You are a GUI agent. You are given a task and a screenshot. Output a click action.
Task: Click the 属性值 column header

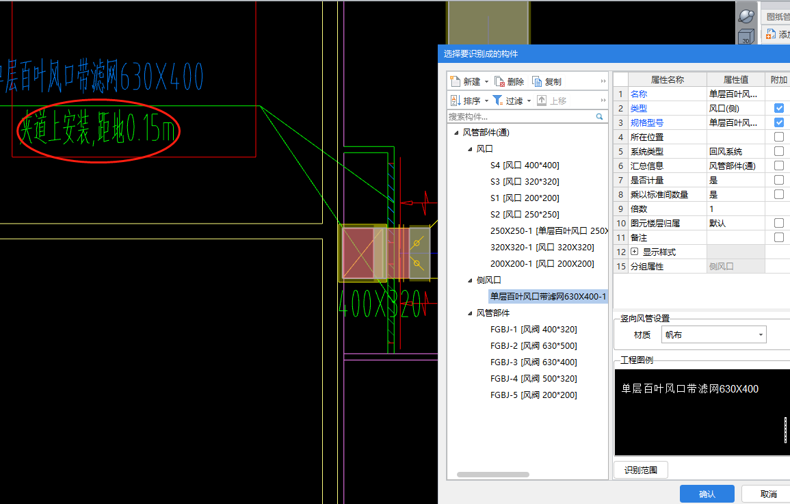coord(735,79)
